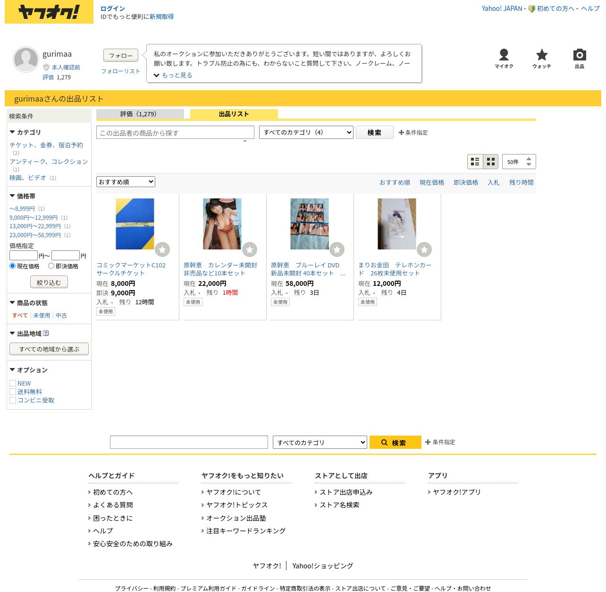Screen dimensions: 606x592
Task: Filter by アンティーク、コレクション category
Action: click(x=49, y=162)
